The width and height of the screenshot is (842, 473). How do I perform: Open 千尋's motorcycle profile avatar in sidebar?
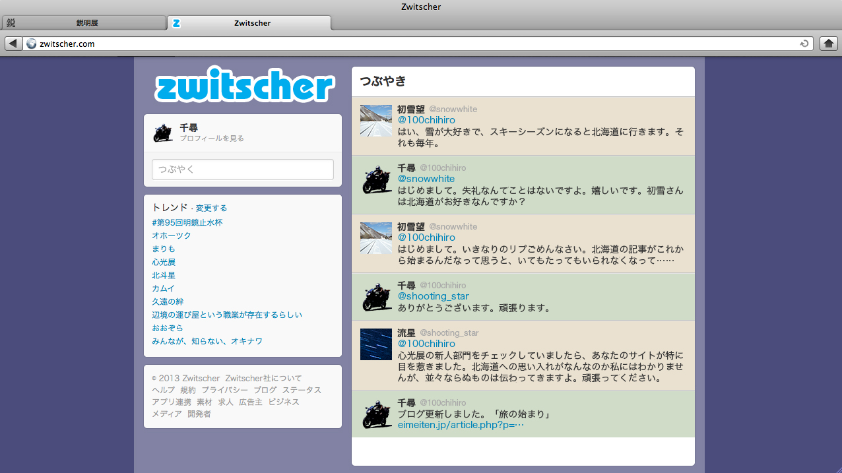pos(162,133)
